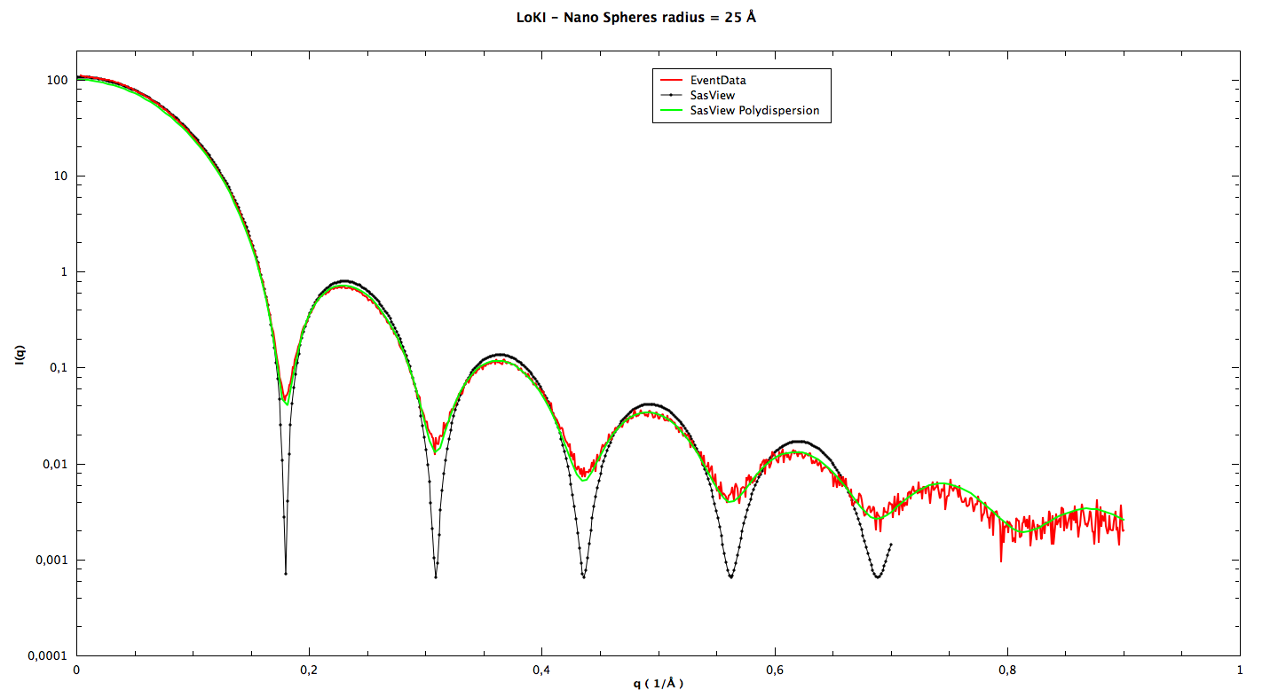This screenshot has height=698, width=1278.
Task: Click the black SasView legend line marker
Action: pos(671,96)
